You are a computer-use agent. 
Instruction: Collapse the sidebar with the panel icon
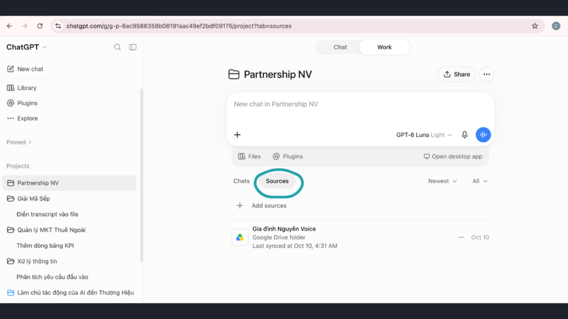pos(133,48)
